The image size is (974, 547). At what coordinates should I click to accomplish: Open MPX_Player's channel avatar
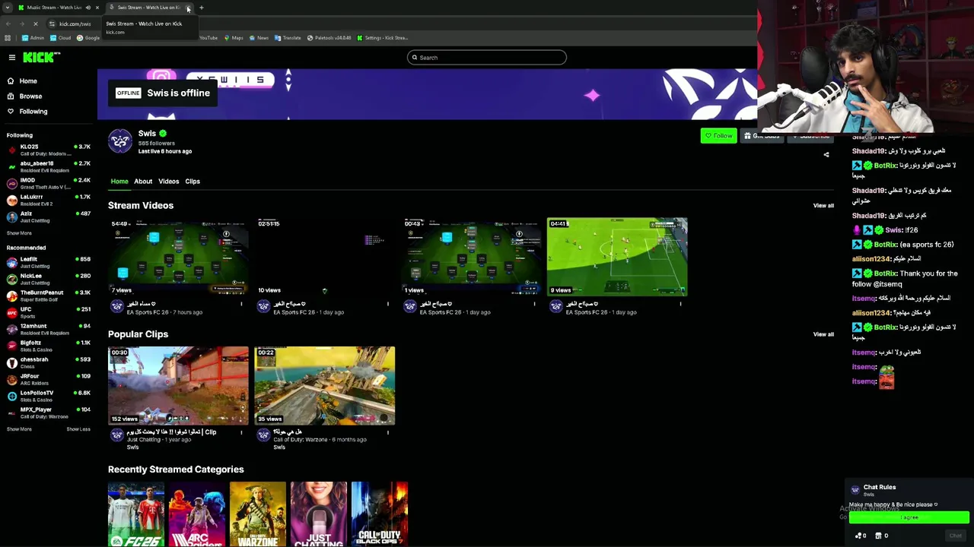[x=11, y=413]
